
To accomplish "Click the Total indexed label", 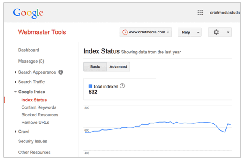I will [x=106, y=86].
